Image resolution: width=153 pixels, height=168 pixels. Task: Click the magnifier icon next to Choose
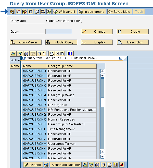[46, 165]
